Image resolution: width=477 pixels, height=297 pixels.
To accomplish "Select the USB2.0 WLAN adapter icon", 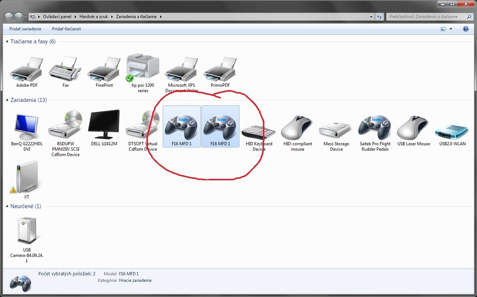I will point(452,132).
